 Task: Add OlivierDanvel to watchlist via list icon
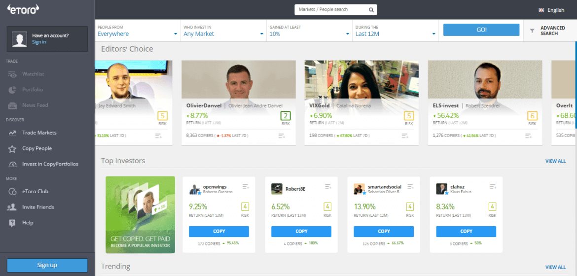282,136
